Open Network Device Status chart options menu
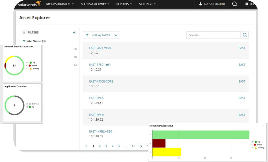 (x=263, y=126)
